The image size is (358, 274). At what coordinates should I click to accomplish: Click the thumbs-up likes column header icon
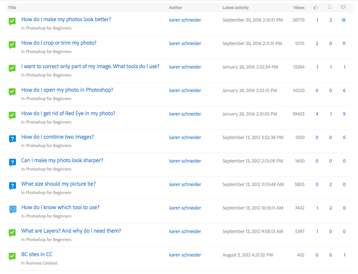pos(316,8)
